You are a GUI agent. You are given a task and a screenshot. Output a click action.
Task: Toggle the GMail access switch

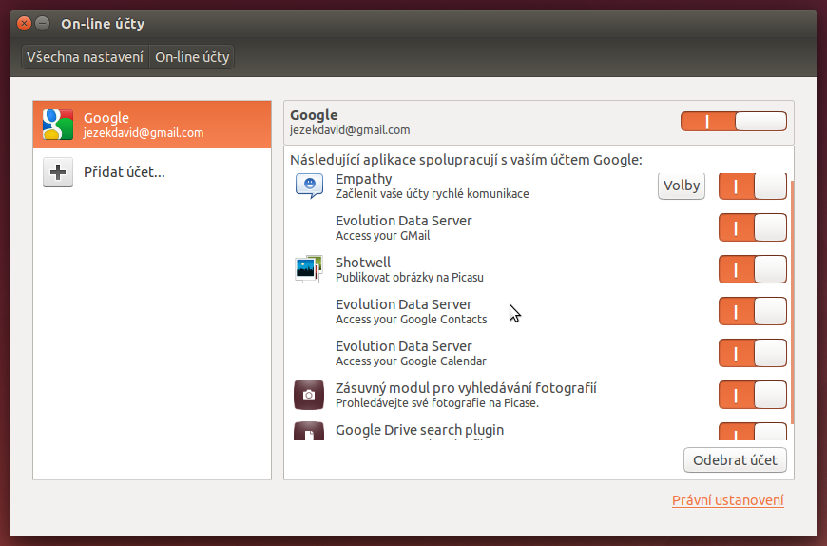pyautogui.click(x=753, y=227)
